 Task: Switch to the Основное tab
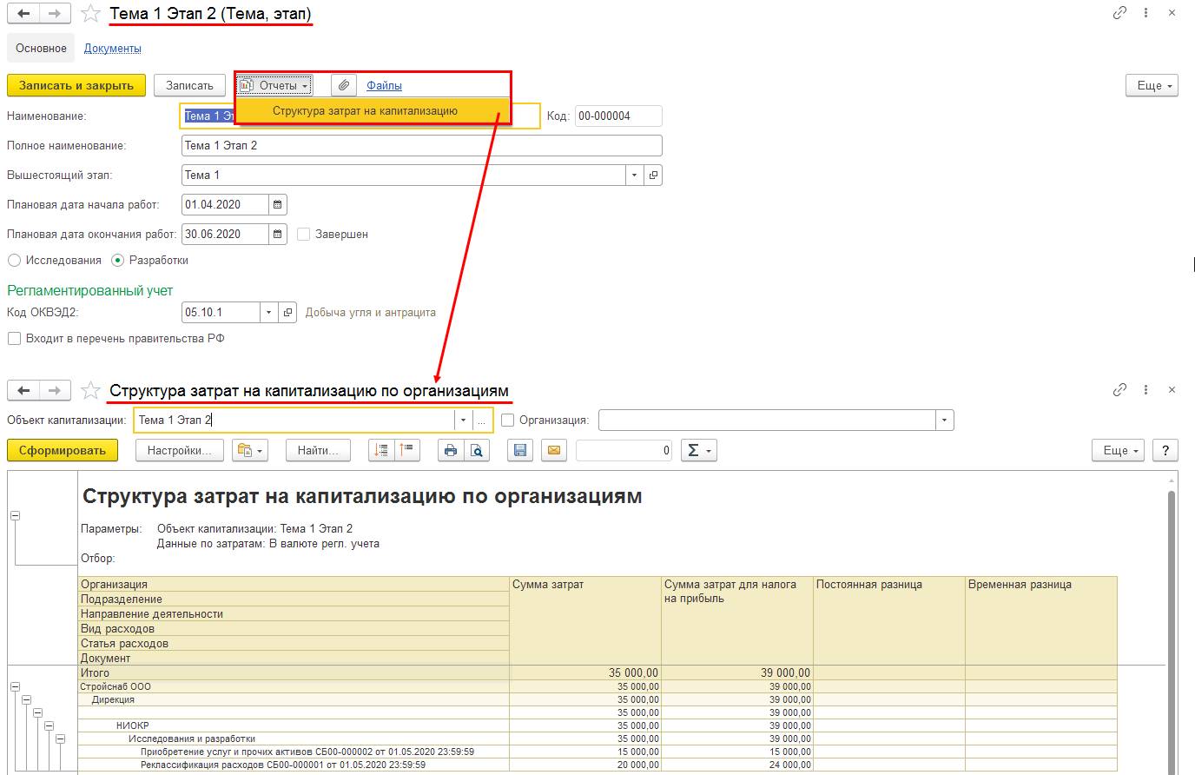[x=41, y=49]
